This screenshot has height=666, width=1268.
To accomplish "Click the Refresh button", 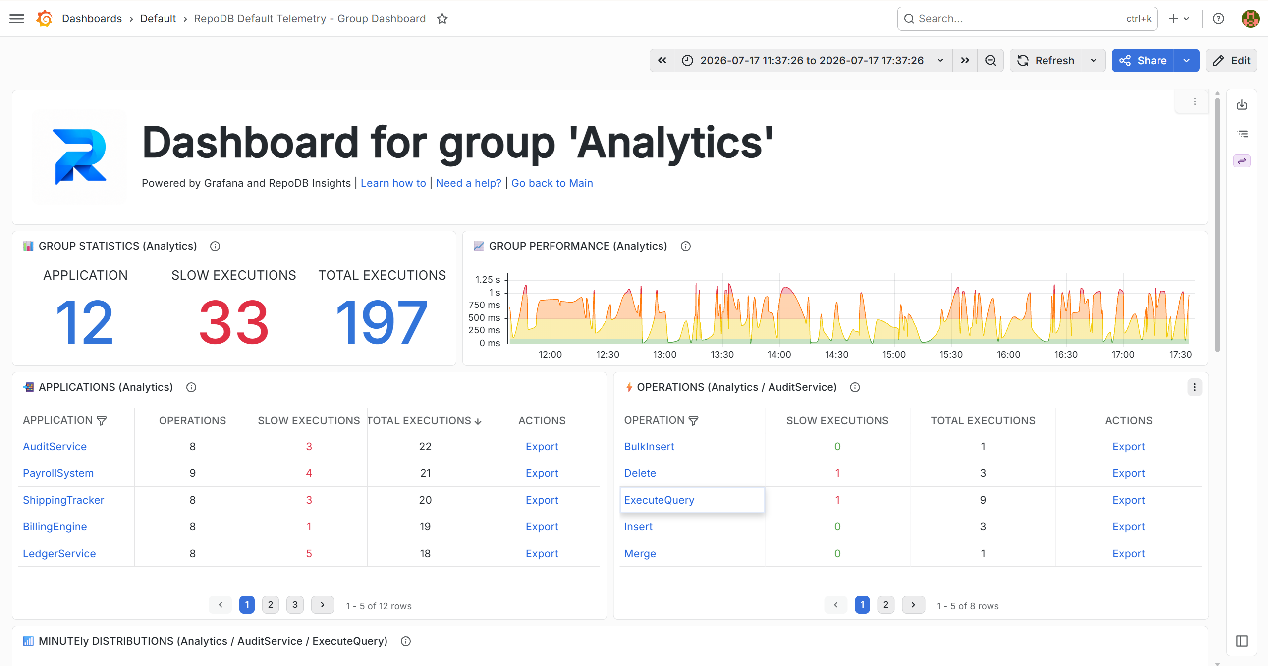I will [x=1046, y=60].
